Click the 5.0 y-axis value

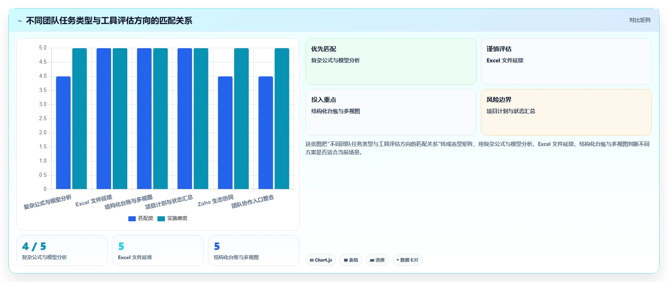[x=43, y=48]
